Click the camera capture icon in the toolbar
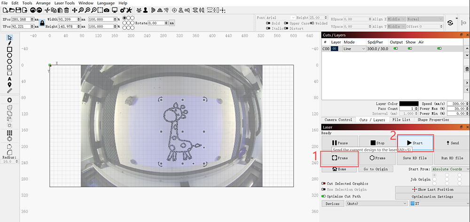Image resolution: width=470 pixels, height=222 pixels. [x=107, y=10]
